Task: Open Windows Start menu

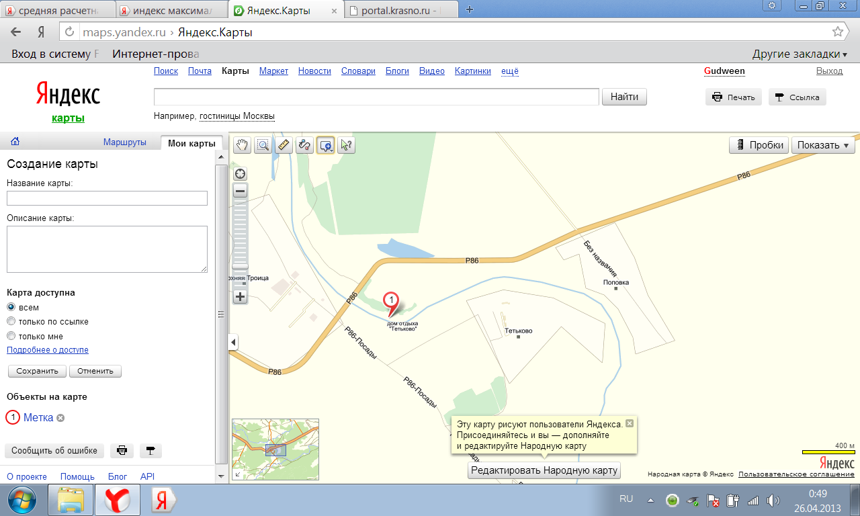Action: click(23, 500)
